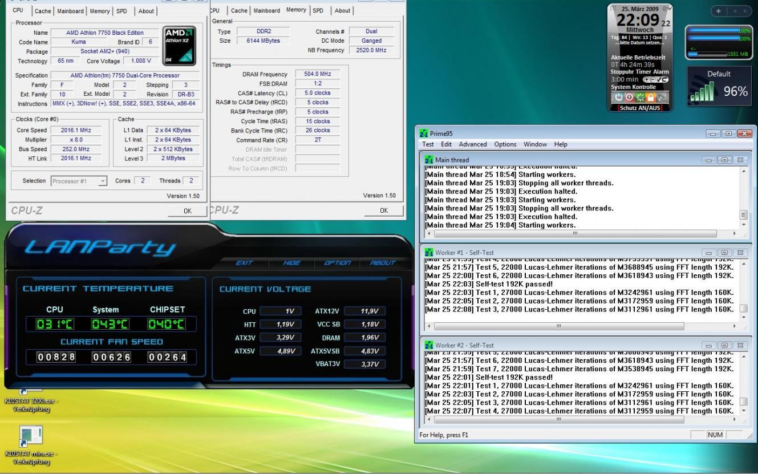Click the Worker #2 vertical scrollbar down arrow
The height and width of the screenshot is (474, 758).
[743, 411]
